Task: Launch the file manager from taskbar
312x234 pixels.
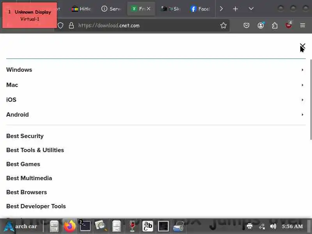Action: coord(54,226)
